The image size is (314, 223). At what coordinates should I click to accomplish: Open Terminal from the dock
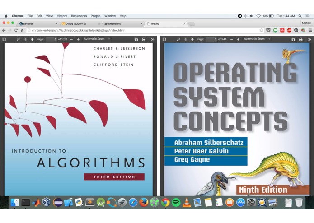[x=25, y=202]
